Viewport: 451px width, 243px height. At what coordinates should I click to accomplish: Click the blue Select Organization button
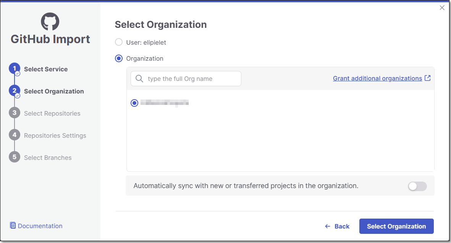click(396, 226)
